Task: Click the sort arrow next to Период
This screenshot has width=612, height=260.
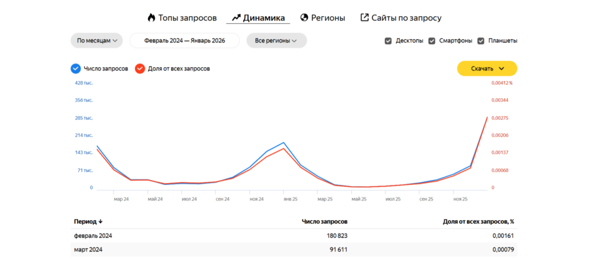Action: coord(100,221)
